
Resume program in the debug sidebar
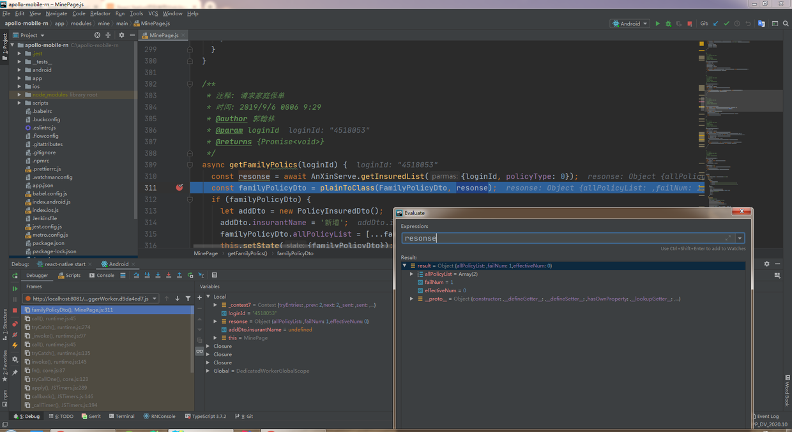[x=15, y=288]
